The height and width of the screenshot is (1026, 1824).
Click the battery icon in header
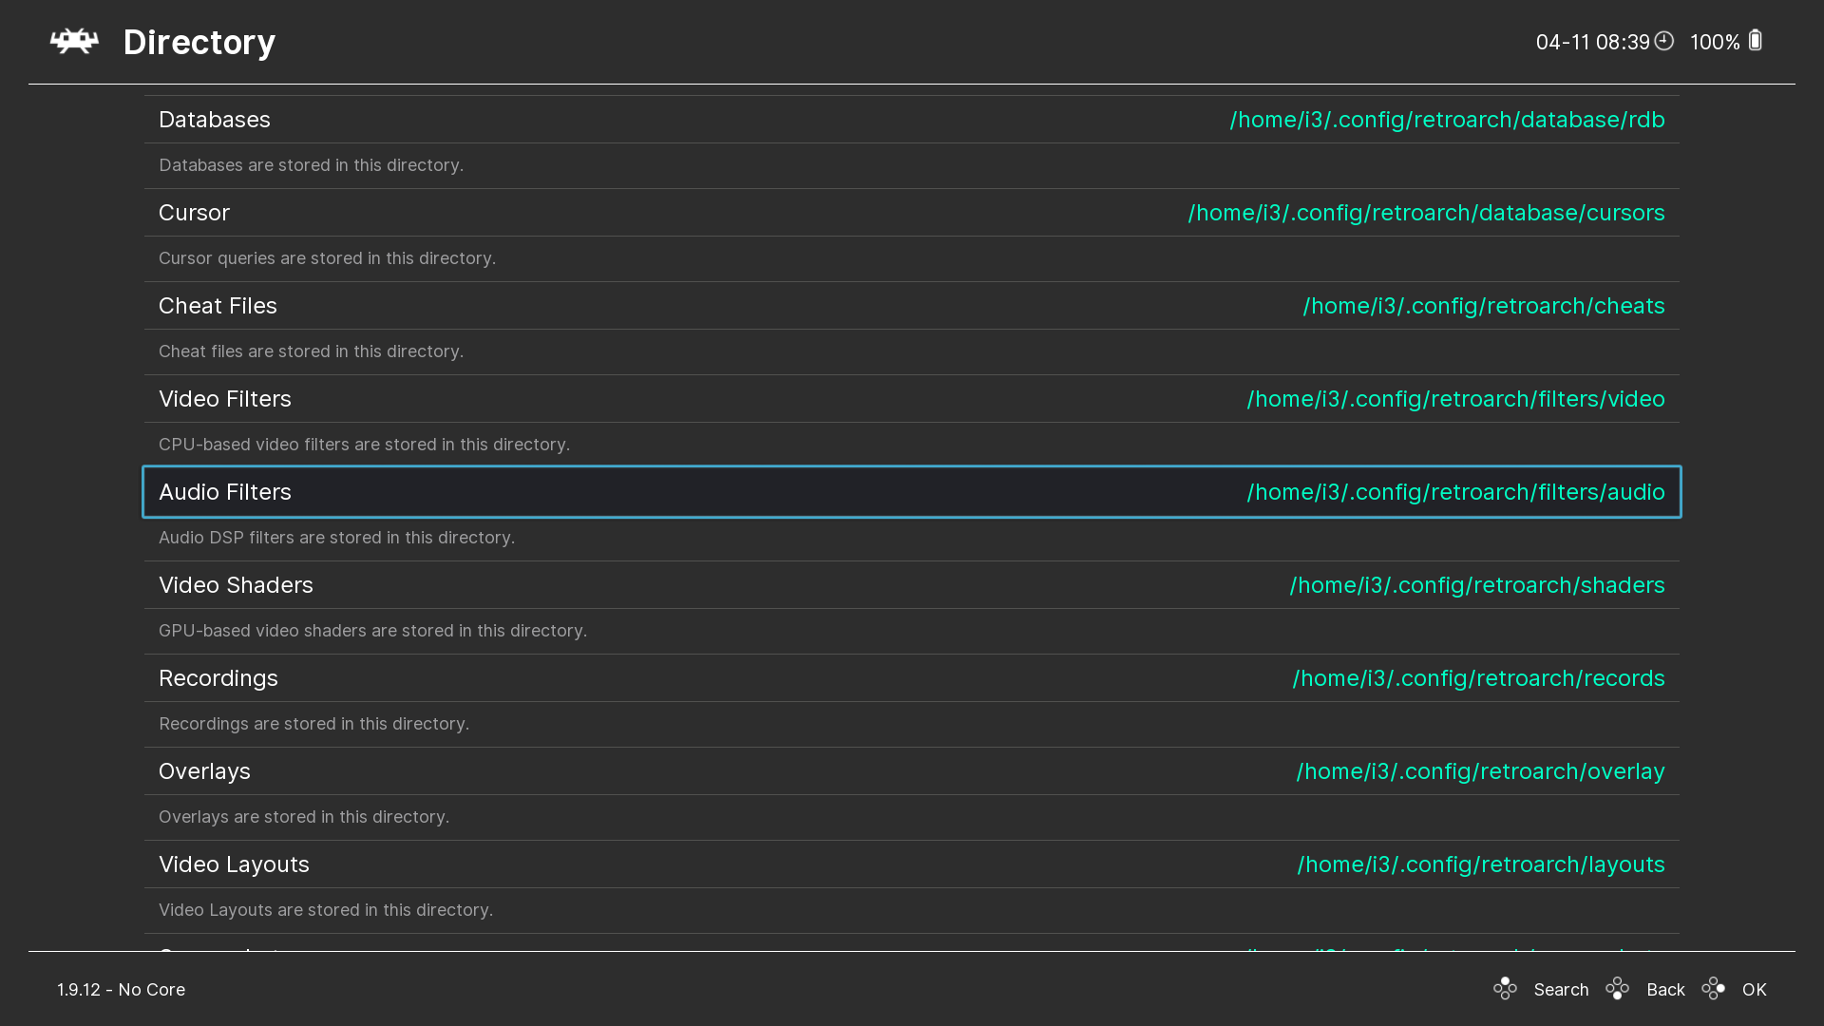tap(1755, 41)
